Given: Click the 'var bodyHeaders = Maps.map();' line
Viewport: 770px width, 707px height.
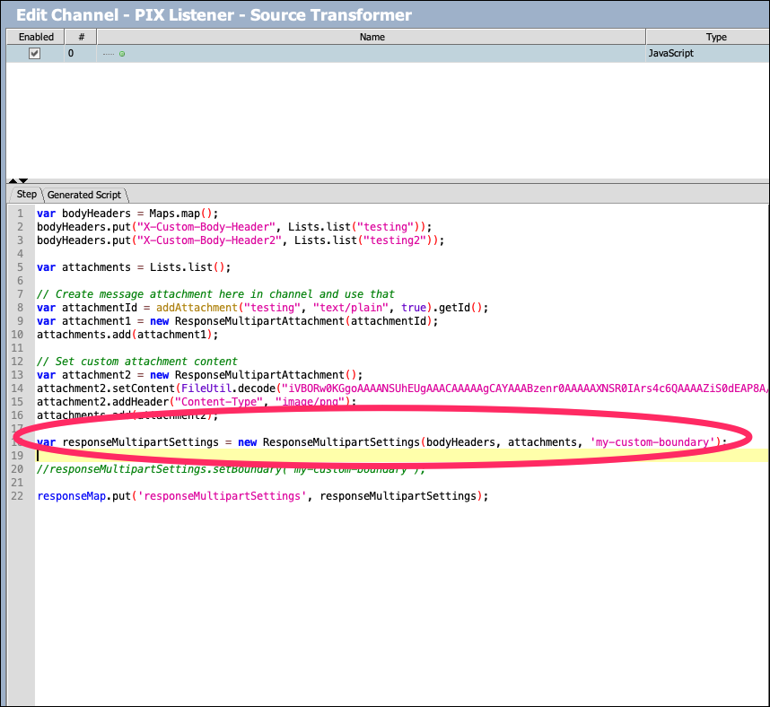Looking at the screenshot, I should tap(127, 214).
